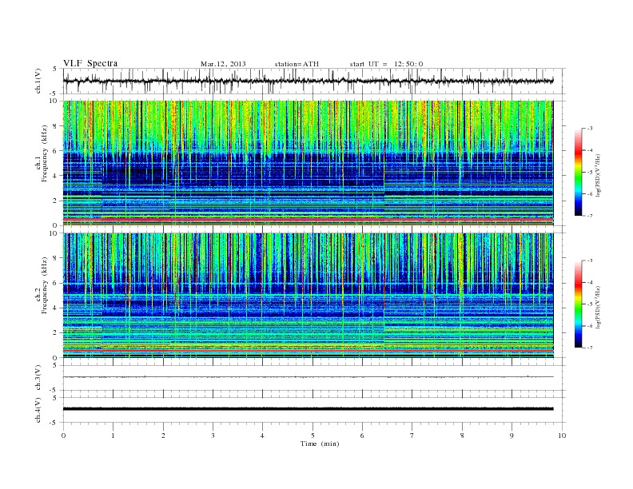The image size is (633, 489).
Task: Click the "3" minute tick on Time axis
Action: pos(213,435)
